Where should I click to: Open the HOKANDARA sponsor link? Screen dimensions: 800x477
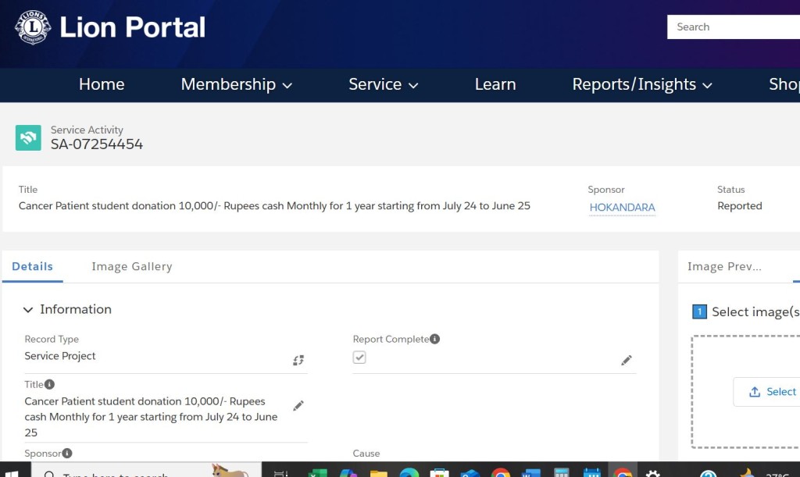(622, 208)
